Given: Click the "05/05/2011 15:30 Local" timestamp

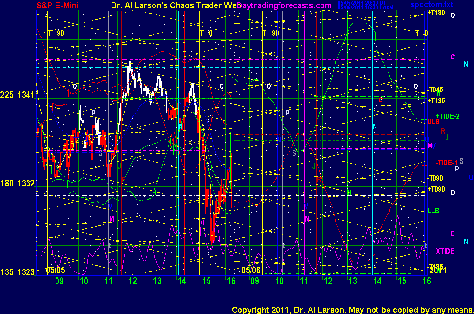Looking at the screenshot, I should [365, 7].
